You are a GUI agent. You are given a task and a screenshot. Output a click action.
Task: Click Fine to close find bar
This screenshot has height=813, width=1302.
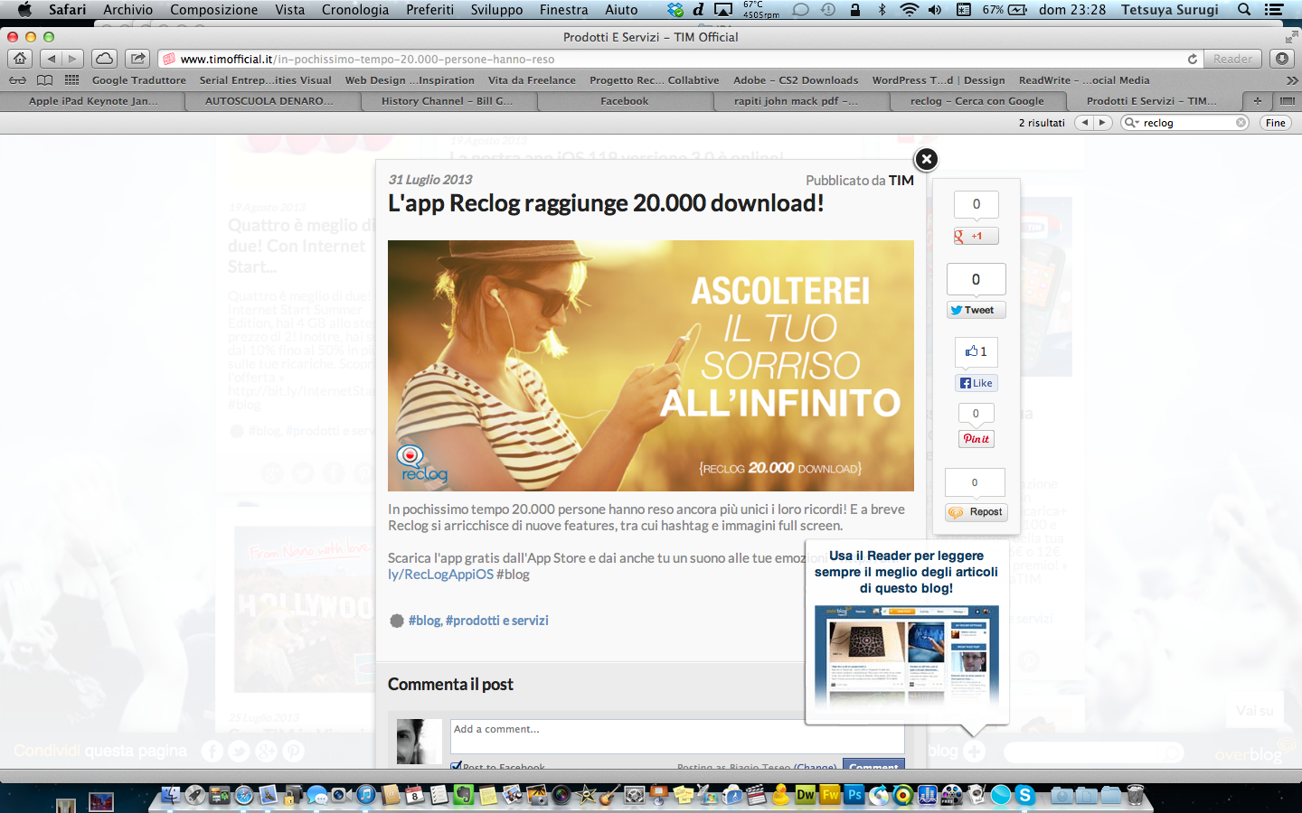tap(1275, 123)
